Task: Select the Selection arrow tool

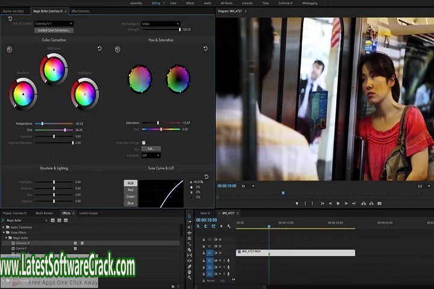Action: pos(189,216)
